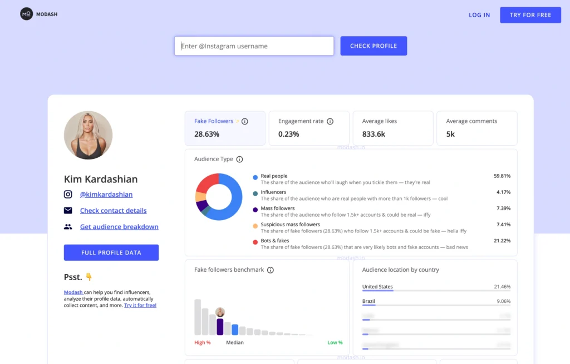This screenshot has height=364, width=570.
Task: Click the Fake followers benchmark info icon
Action: [x=271, y=270]
